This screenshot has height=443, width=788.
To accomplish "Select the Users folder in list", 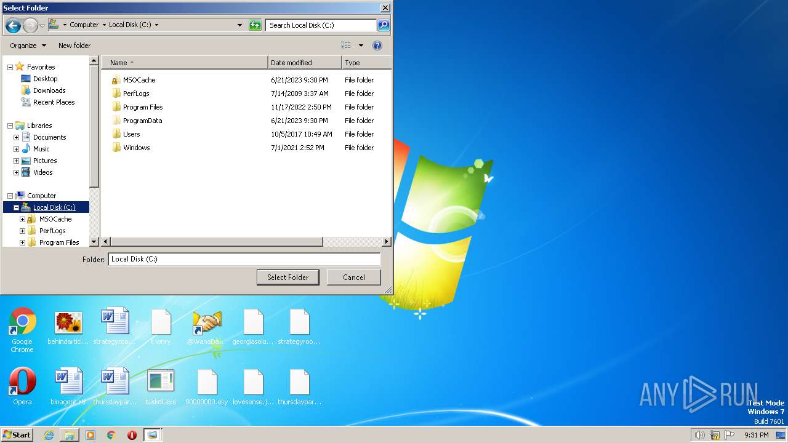I will pos(131,134).
